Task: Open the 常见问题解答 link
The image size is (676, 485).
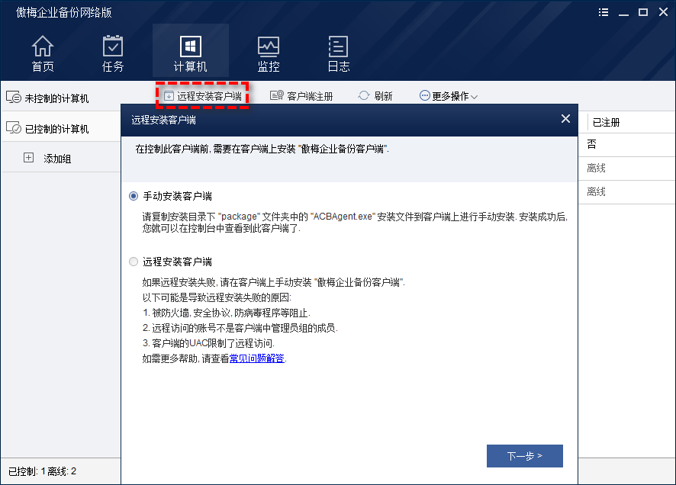Action: [257, 358]
